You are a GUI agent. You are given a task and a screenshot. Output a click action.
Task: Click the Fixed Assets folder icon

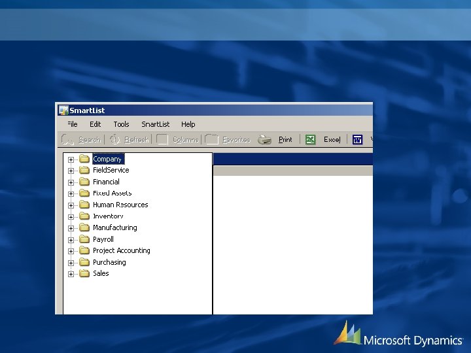tap(84, 193)
